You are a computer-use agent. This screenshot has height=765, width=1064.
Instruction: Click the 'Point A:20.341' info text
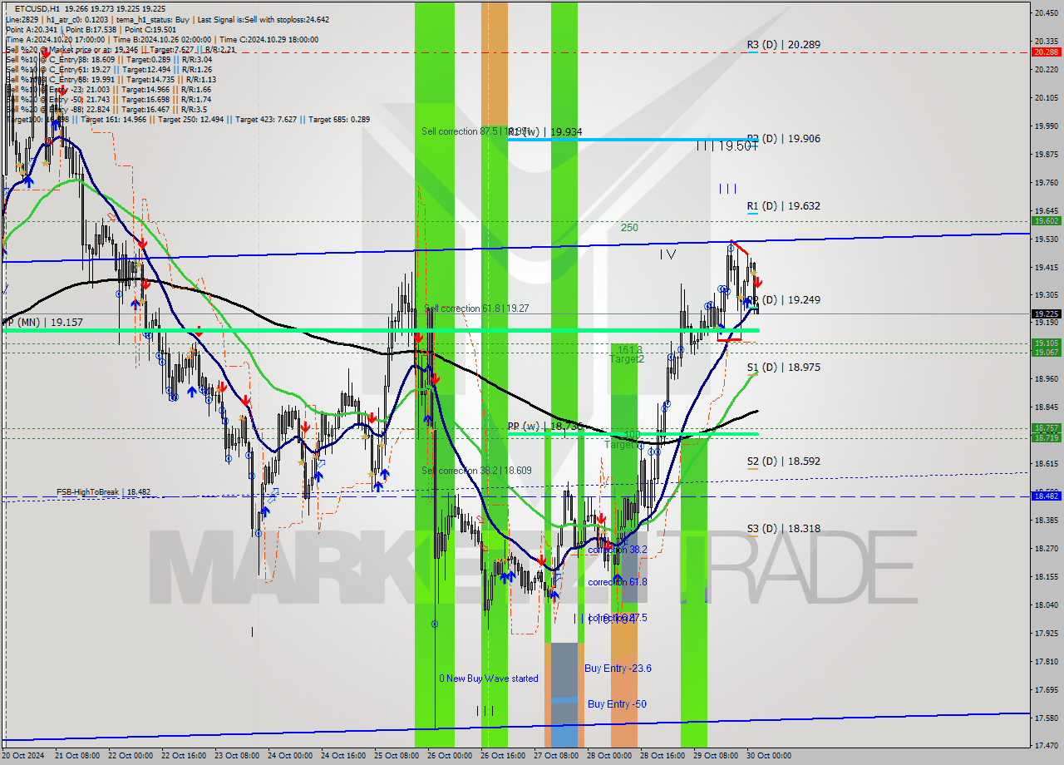(32, 29)
